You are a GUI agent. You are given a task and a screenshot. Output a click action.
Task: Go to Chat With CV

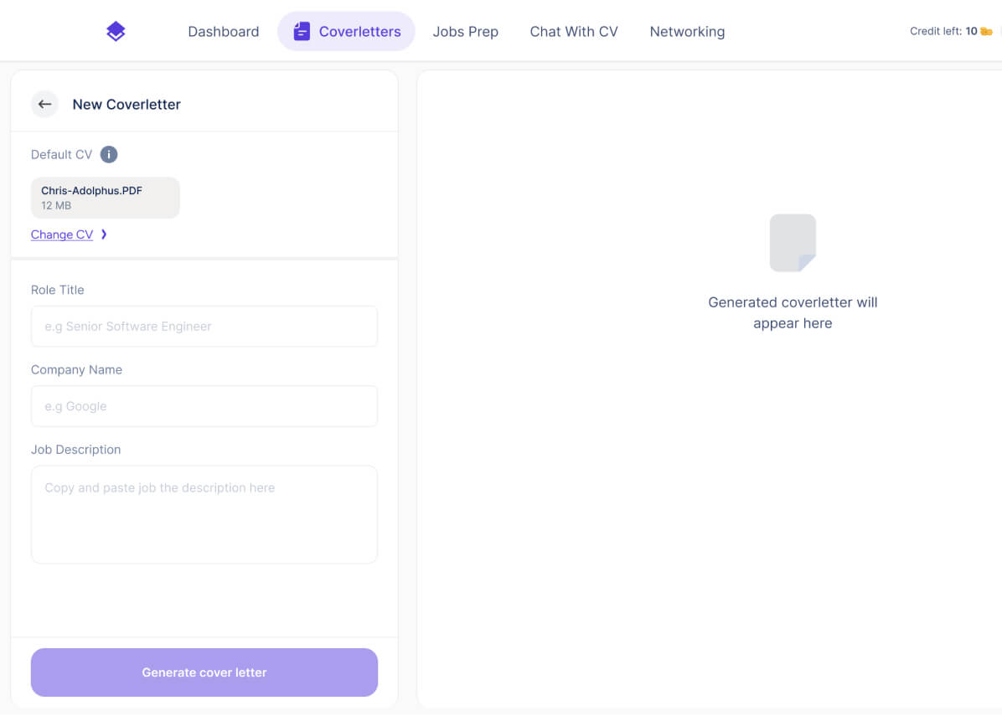pos(573,32)
